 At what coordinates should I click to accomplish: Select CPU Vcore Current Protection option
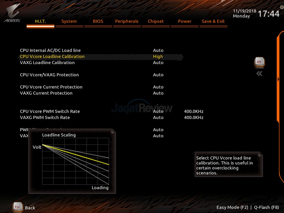pos(51,87)
